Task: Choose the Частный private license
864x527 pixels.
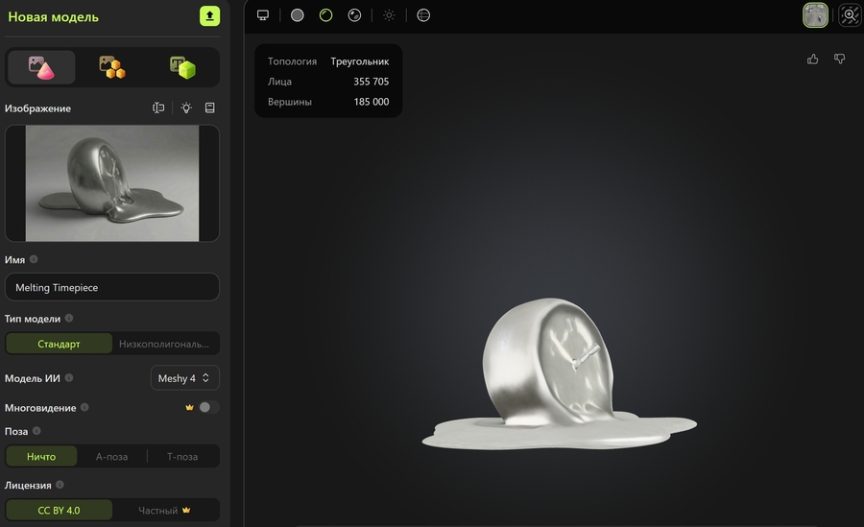Action: (164, 511)
